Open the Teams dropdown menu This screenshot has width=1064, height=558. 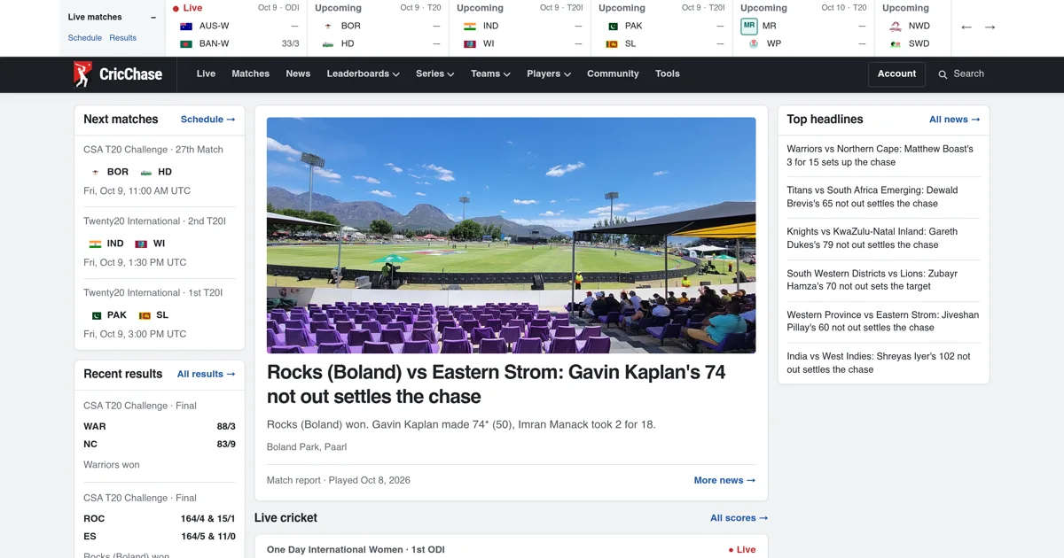490,74
